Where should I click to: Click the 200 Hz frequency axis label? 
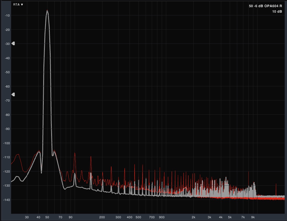click(x=102, y=217)
